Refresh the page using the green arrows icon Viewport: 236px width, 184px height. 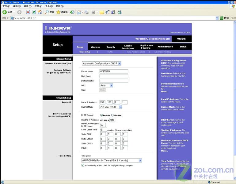(x=34, y=12)
